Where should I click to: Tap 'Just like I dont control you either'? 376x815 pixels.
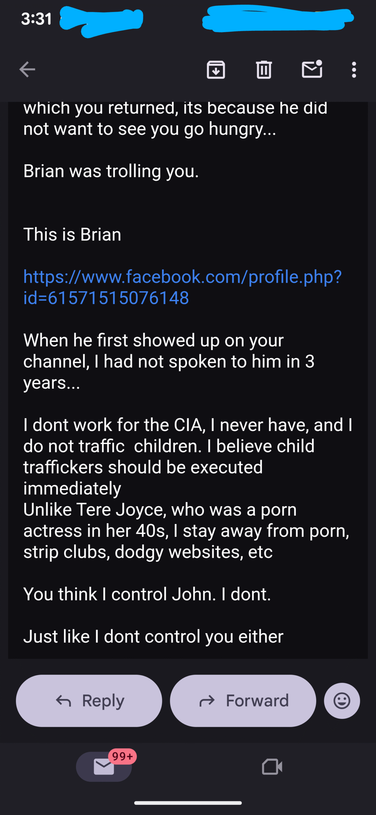pyautogui.click(x=153, y=636)
